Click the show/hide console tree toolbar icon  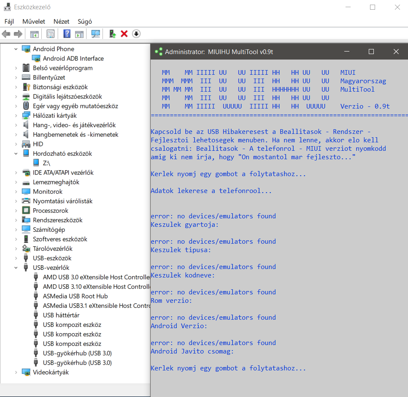[34, 34]
